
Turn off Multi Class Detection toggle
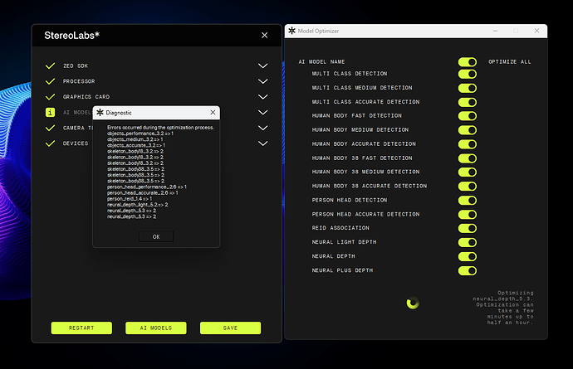click(x=467, y=74)
